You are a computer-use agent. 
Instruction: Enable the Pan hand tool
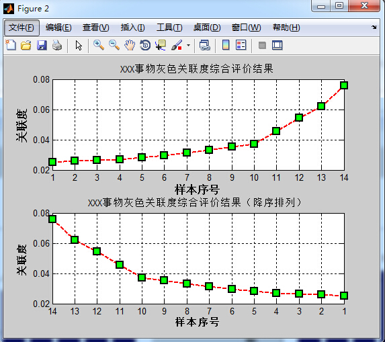coord(130,46)
